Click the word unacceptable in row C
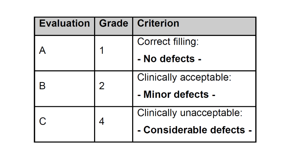 click(211, 113)
